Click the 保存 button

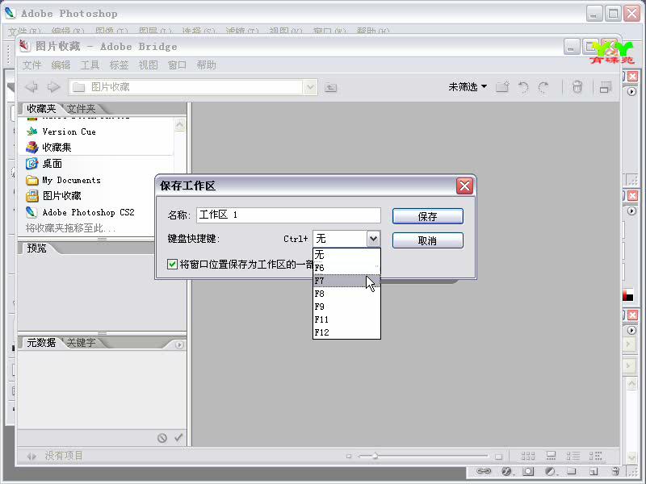(x=428, y=216)
